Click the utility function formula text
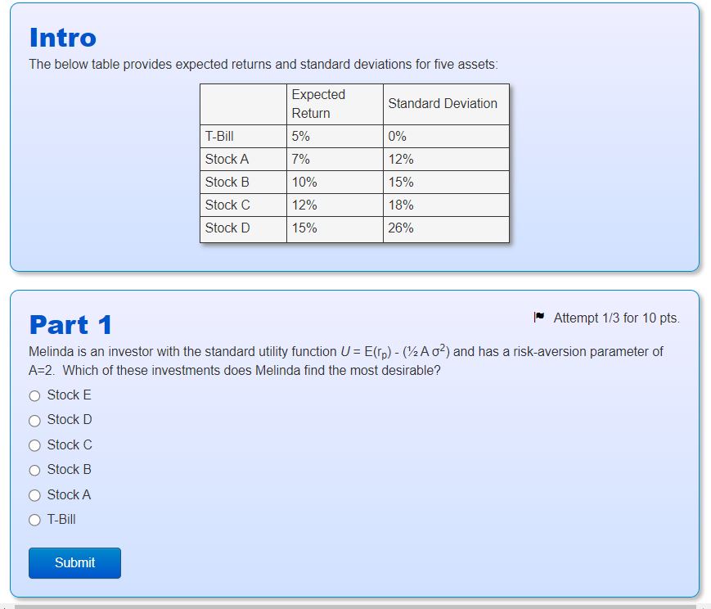This screenshot has width=711, height=609. pyautogui.click(x=395, y=352)
